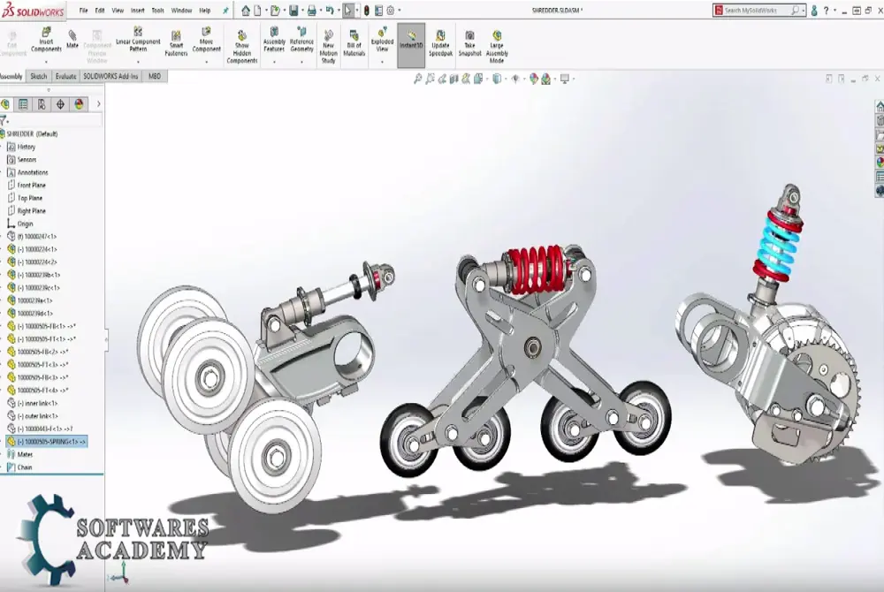Click the Open file icon
The image size is (884, 592).
(275, 10)
